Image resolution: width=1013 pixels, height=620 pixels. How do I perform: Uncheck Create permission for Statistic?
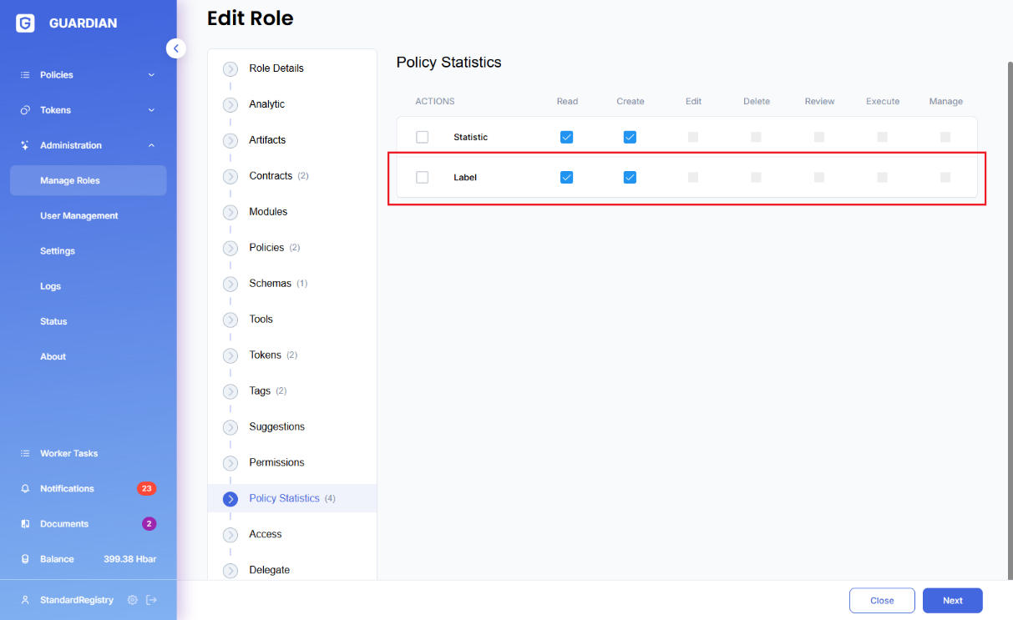(630, 137)
